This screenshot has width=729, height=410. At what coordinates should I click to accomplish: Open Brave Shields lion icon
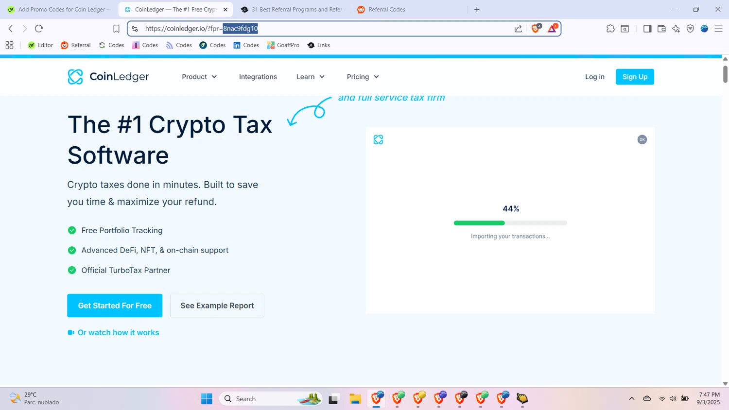pos(536,29)
